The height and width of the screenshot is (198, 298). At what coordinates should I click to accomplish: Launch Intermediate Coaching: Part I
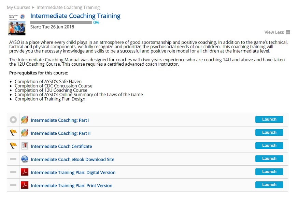coord(269,119)
